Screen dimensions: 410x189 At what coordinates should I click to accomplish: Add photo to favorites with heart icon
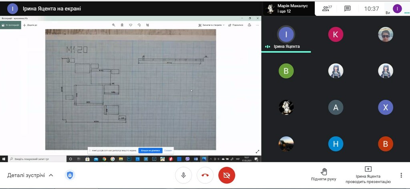tap(131, 25)
